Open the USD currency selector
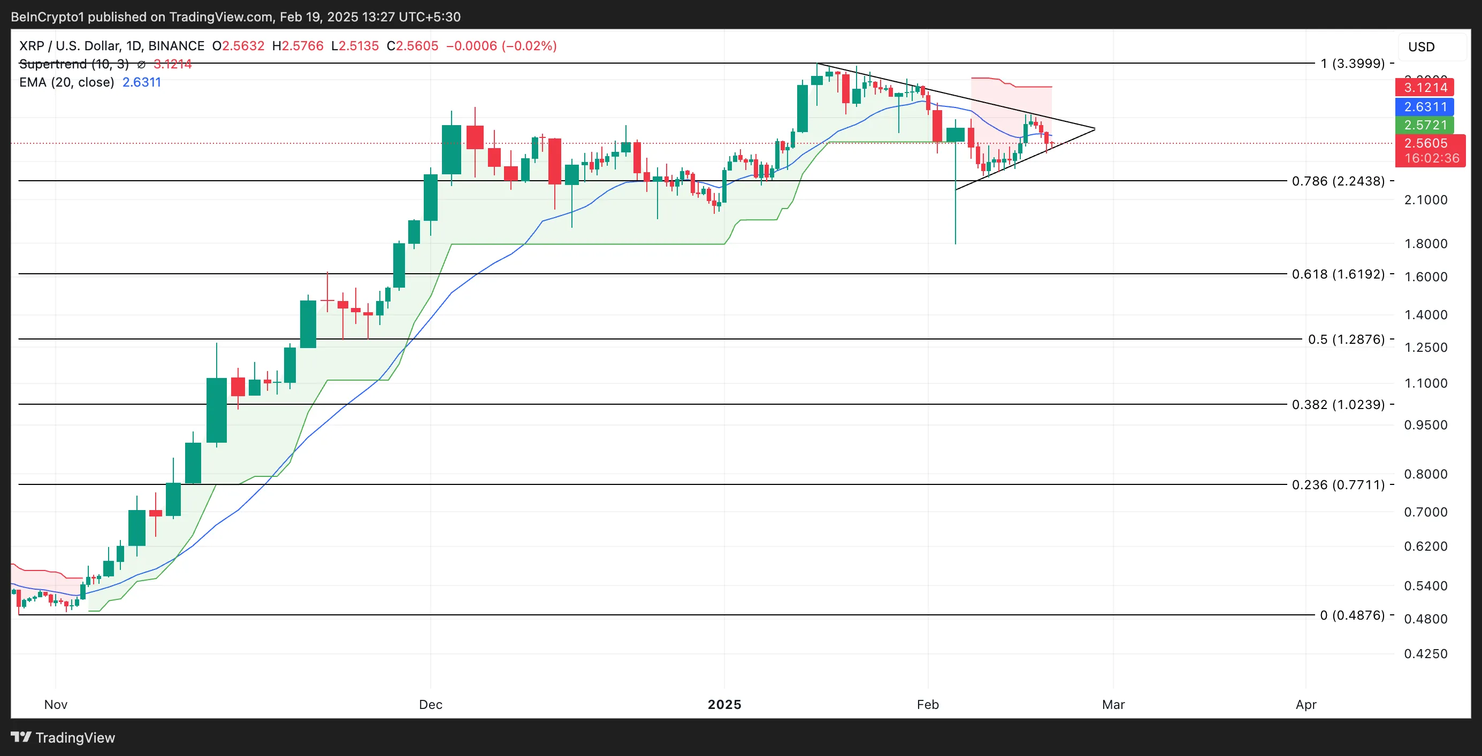 (1421, 47)
